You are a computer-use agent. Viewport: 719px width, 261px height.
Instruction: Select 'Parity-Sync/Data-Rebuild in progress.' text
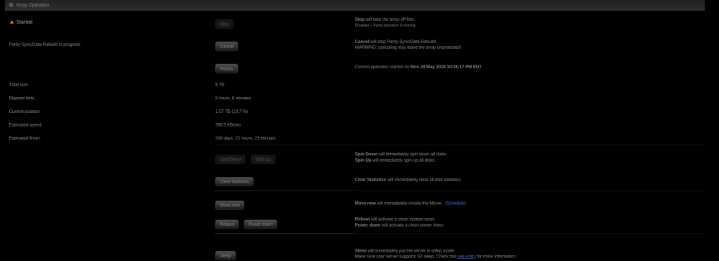pyautogui.click(x=45, y=45)
